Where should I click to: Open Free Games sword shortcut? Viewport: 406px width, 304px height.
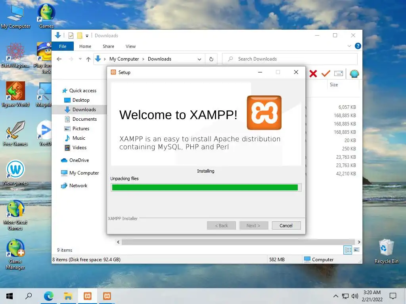click(x=15, y=134)
